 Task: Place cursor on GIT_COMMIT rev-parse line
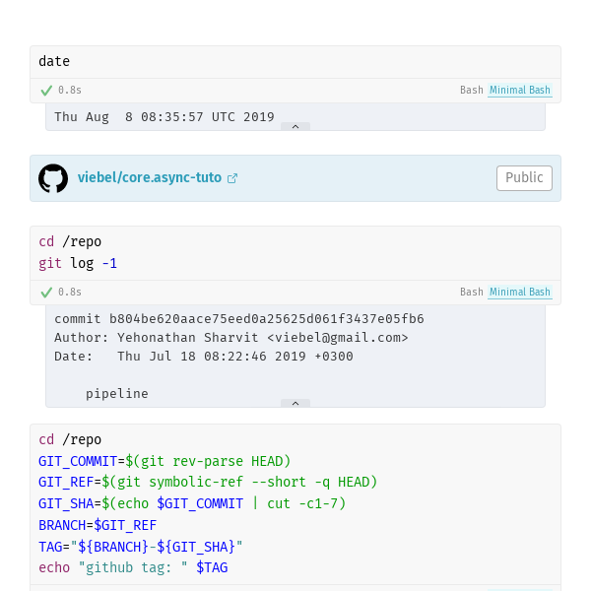(164, 461)
